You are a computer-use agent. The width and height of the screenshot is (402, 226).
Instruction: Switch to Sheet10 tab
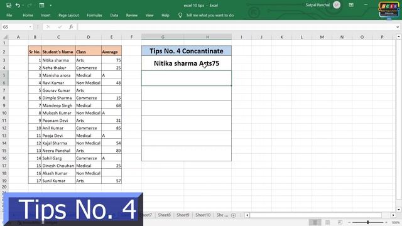[x=203, y=215]
